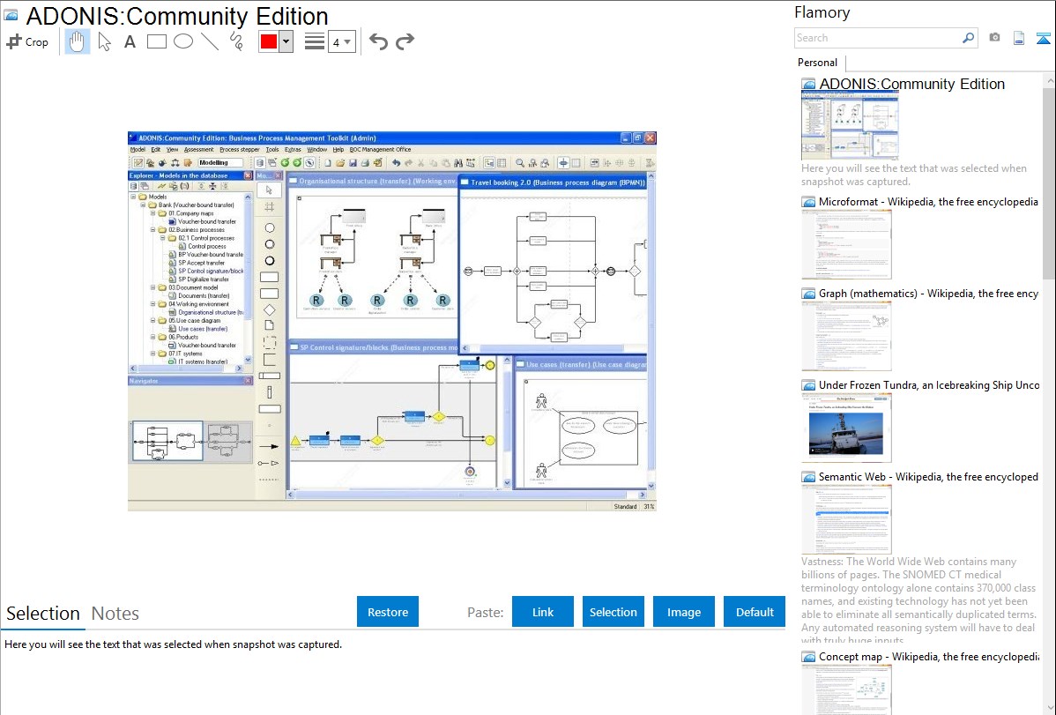
Task: Click the Extras menu in ADONIS snapshot
Action: tap(293, 150)
